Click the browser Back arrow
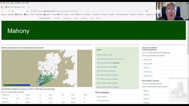The image size is (189, 106). pos(2,11)
